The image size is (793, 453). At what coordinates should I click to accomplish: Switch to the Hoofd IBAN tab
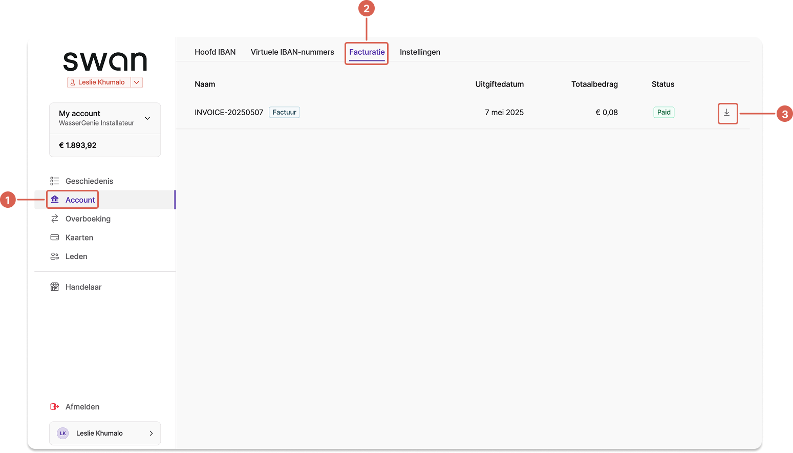(215, 52)
